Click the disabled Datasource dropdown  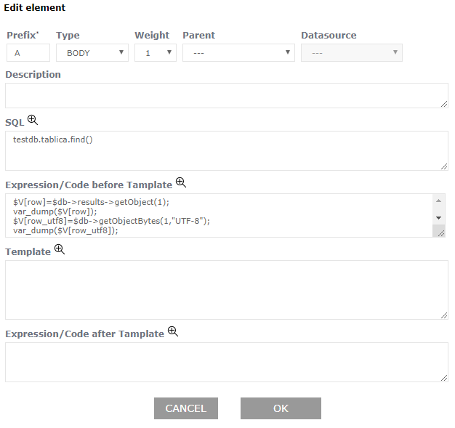tap(351, 53)
